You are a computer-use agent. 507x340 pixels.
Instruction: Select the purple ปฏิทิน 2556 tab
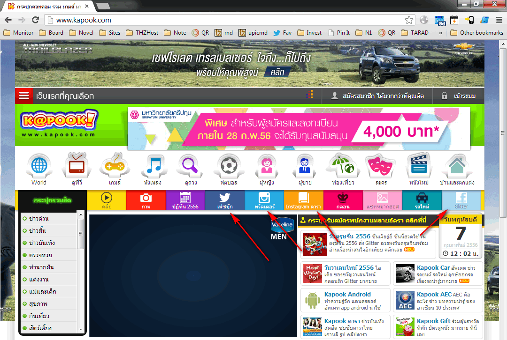[x=185, y=200]
